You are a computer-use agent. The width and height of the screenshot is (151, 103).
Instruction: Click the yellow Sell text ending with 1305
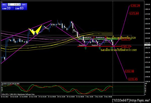pos(119,50)
